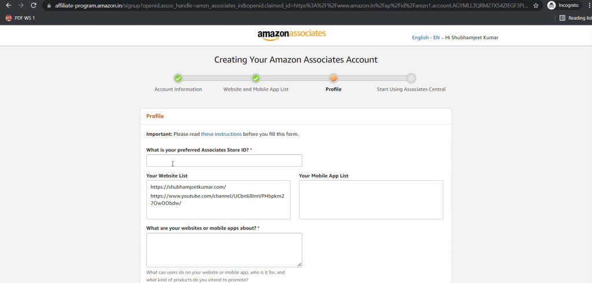Screen dimensions: 592x283
Task: Click inside the Your Website List box
Action: pos(219,200)
